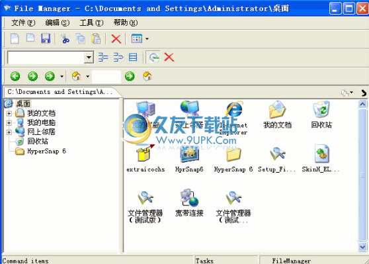Image resolution: width=369 pixels, height=264 pixels.
Task: Toggle the refresh clock button in second toolbar
Action: pyautogui.click(x=153, y=57)
